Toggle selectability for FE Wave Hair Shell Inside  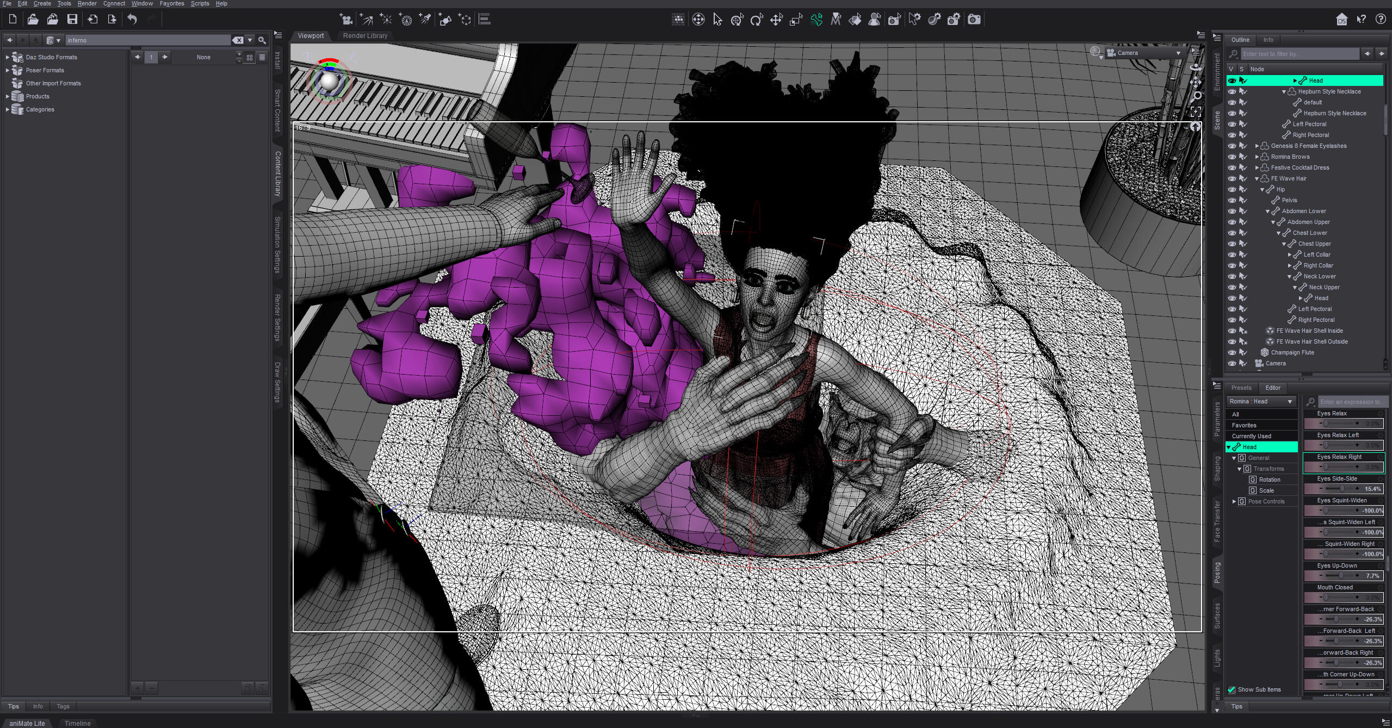[1243, 331]
